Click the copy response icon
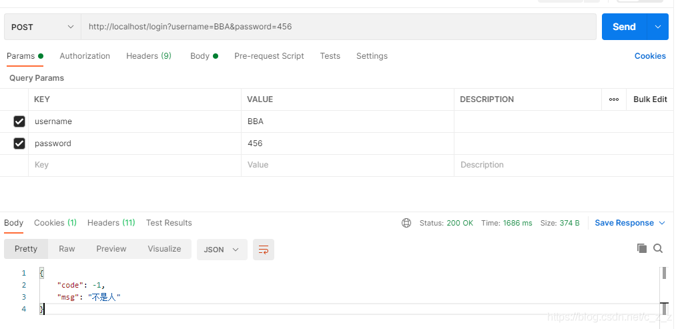Image resolution: width=678 pixels, height=329 pixels. pyautogui.click(x=642, y=248)
